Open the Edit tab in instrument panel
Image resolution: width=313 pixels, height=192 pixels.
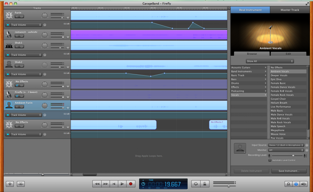[x=288, y=54]
